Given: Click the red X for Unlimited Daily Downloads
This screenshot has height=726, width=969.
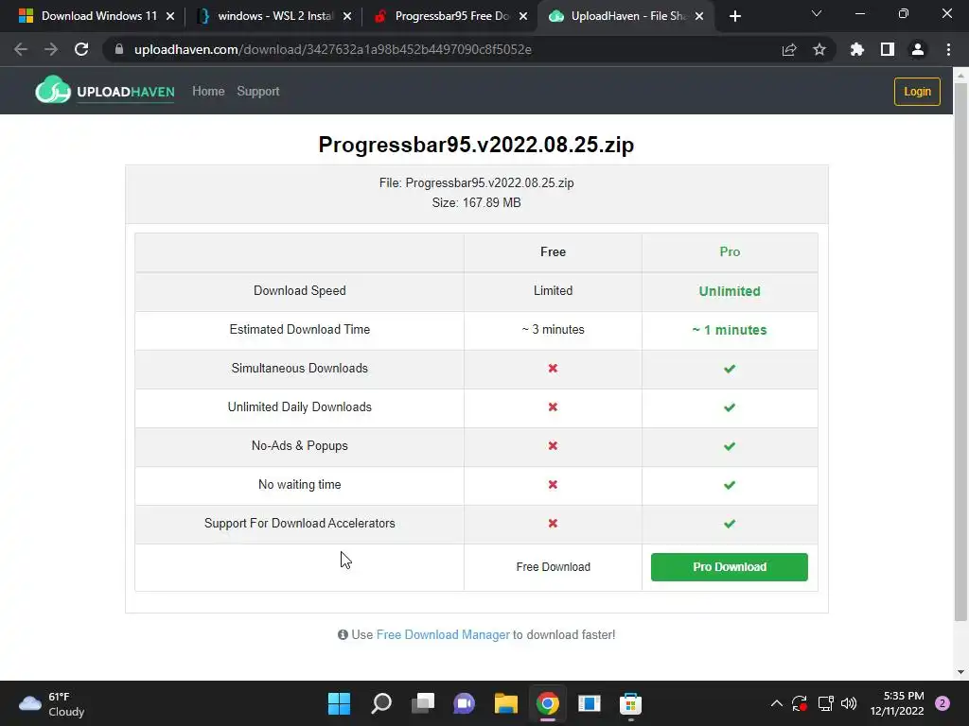Looking at the screenshot, I should (553, 406).
